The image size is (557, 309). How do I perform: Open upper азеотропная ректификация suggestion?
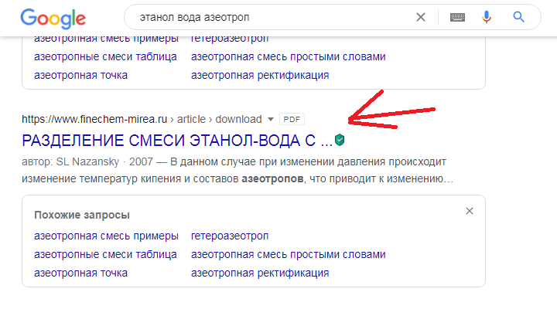click(x=260, y=75)
